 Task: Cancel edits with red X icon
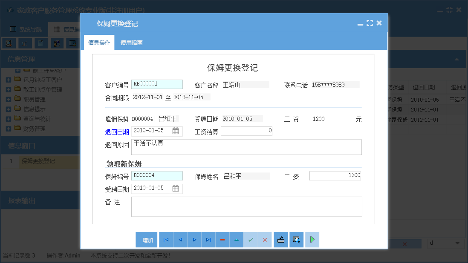265,240
